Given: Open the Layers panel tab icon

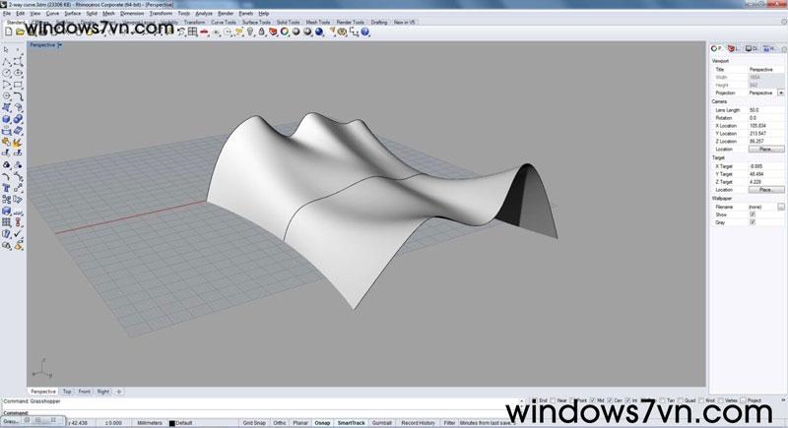Looking at the screenshot, I should click(739, 48).
